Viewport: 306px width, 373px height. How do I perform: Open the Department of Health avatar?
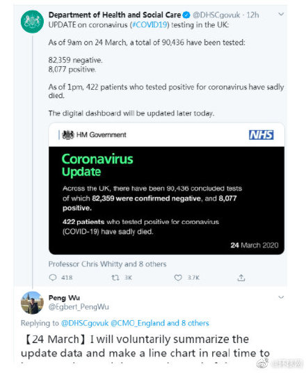(x=32, y=22)
